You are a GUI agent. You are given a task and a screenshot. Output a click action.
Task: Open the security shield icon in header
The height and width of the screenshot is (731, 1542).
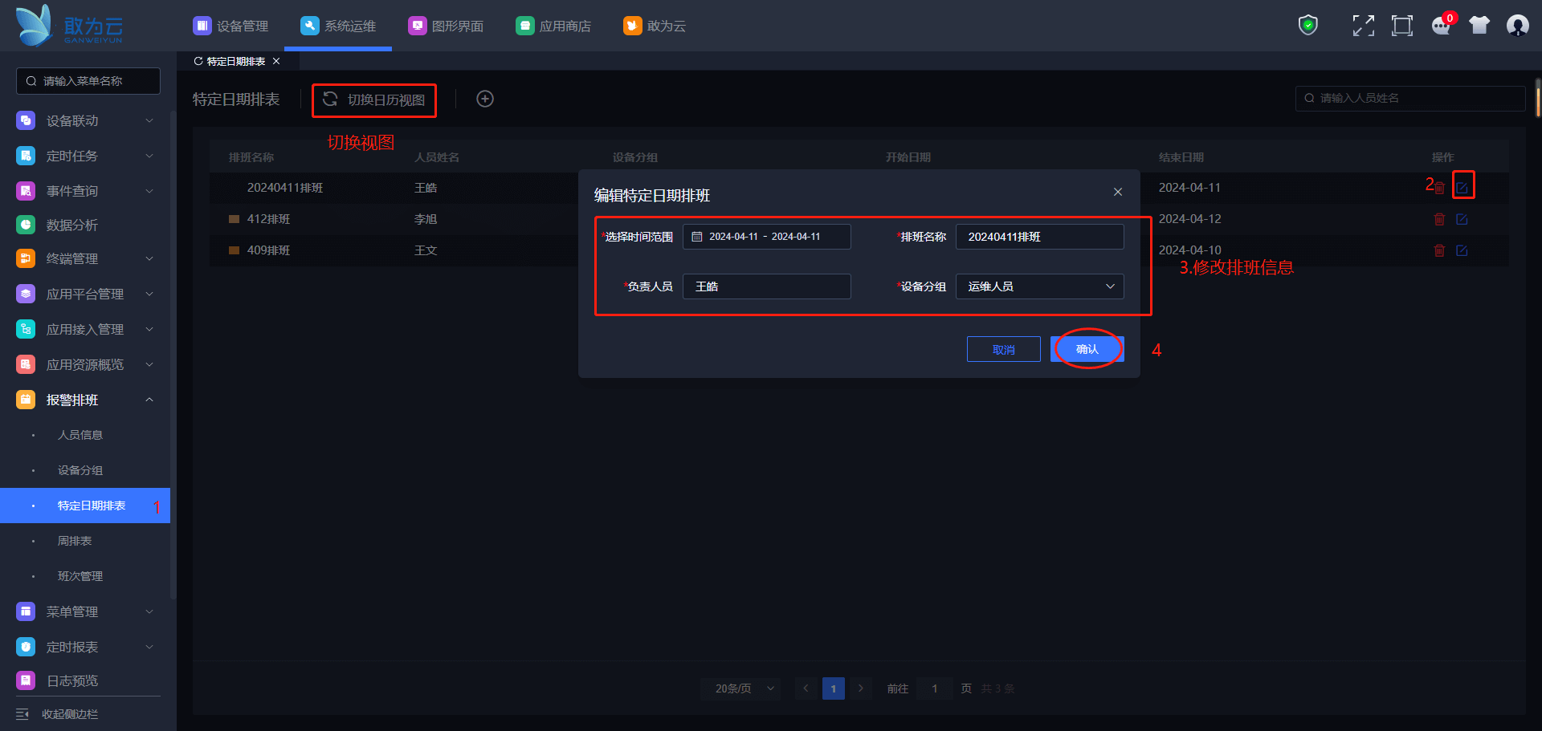click(1308, 26)
